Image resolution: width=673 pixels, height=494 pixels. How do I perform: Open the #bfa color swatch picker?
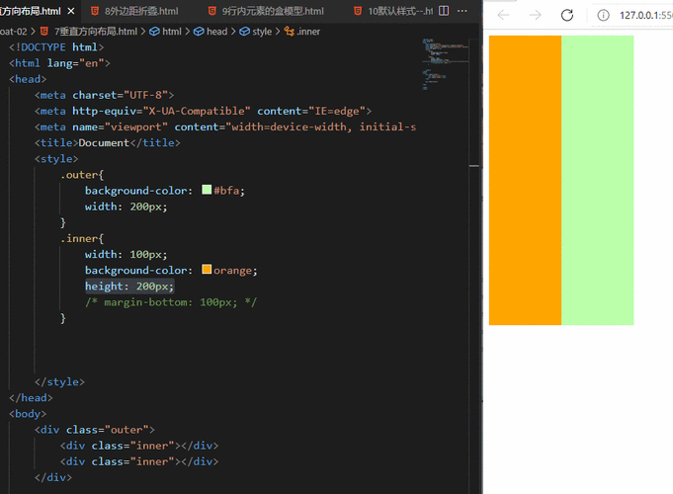pyautogui.click(x=207, y=190)
